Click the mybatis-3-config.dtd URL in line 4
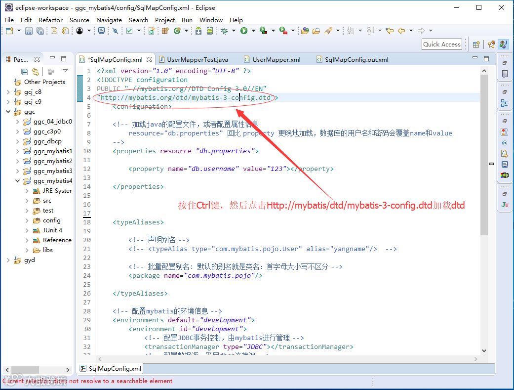514x390 pixels. [x=186, y=97]
